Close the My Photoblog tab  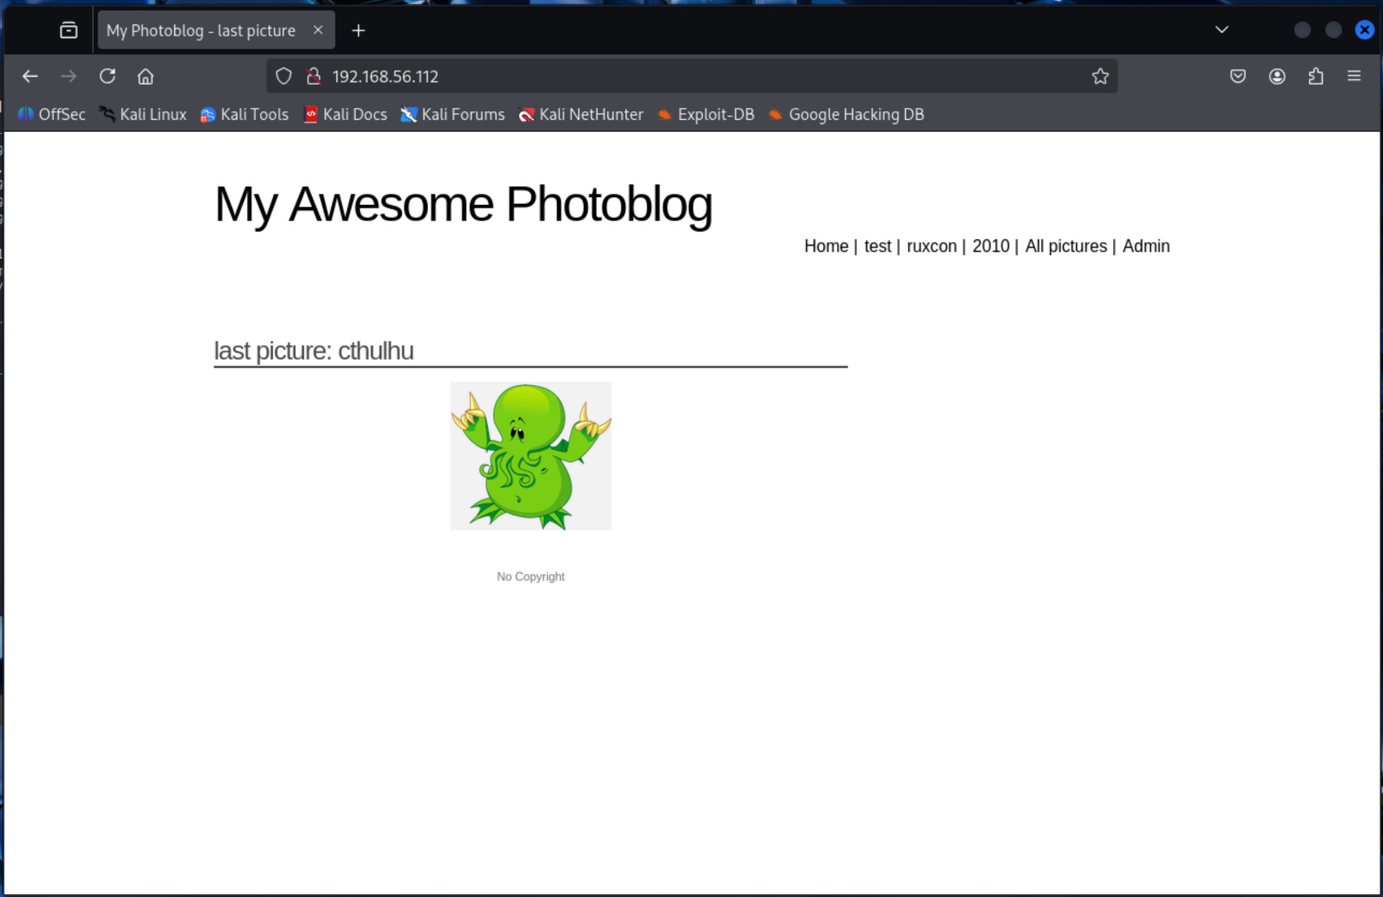click(318, 30)
